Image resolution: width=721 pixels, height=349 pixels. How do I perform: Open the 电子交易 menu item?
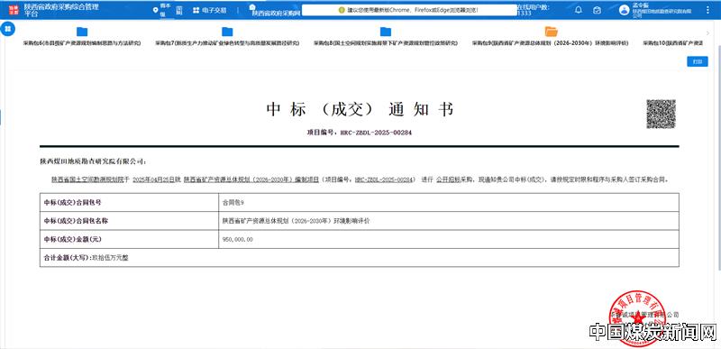210,10
